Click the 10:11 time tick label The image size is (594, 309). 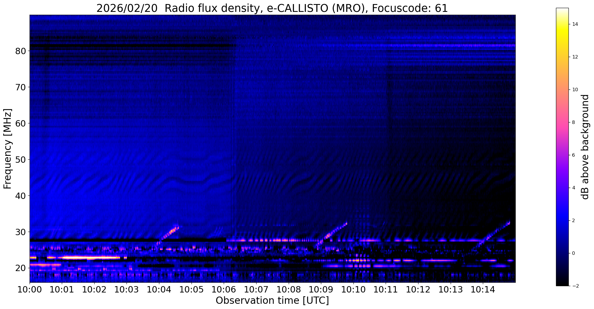coord(386,290)
